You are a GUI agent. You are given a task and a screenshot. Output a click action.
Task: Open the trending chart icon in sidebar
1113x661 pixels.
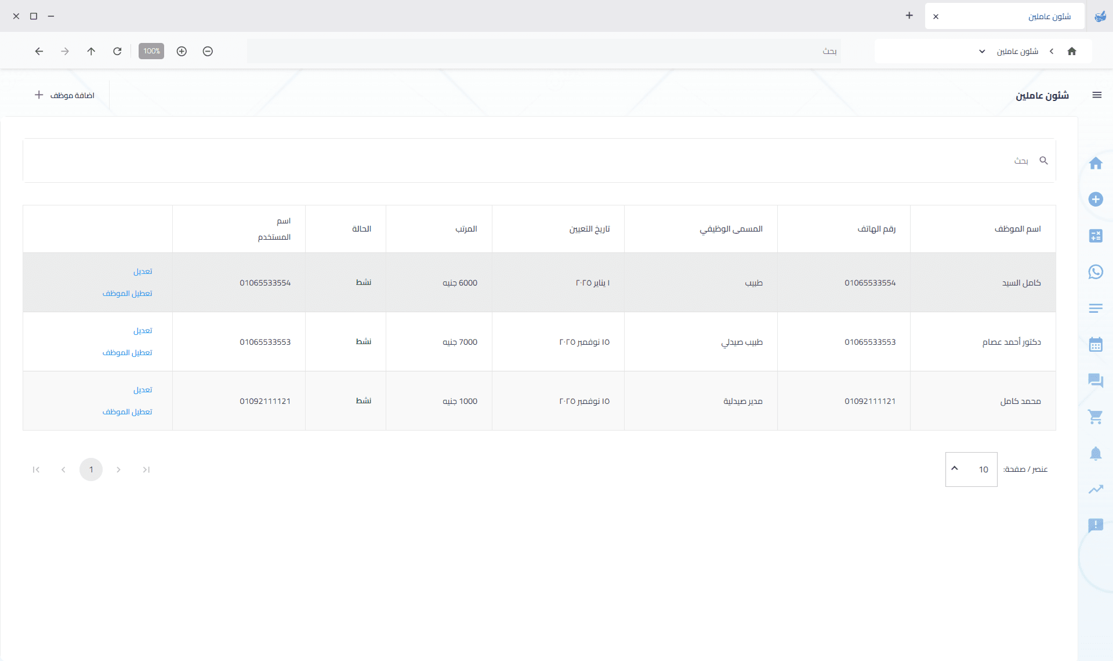tap(1095, 489)
